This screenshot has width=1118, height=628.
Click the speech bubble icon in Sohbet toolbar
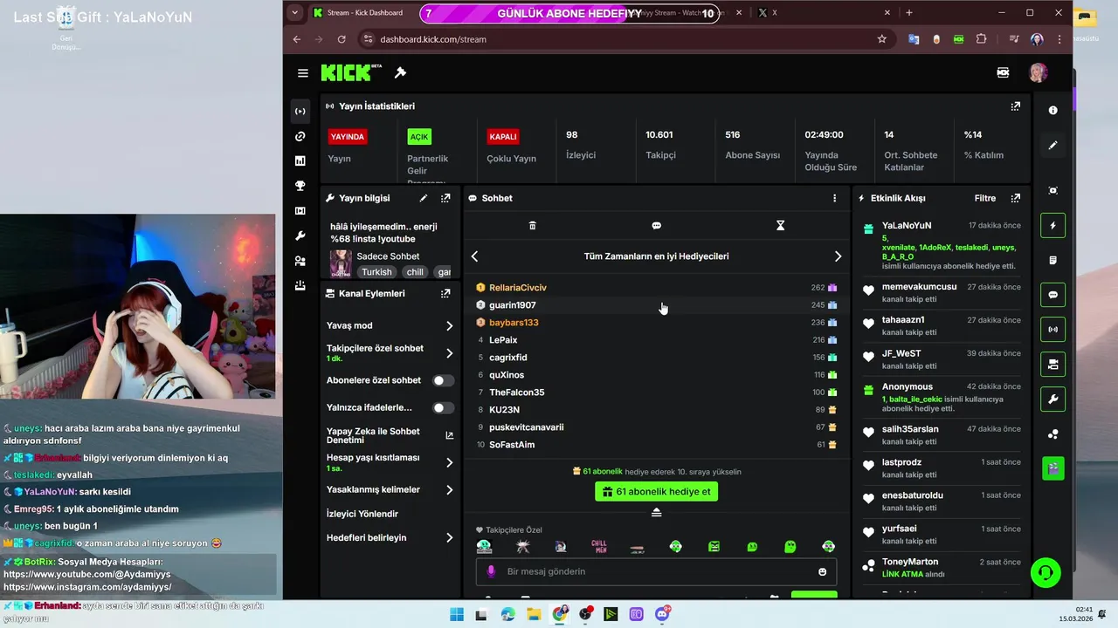point(657,225)
